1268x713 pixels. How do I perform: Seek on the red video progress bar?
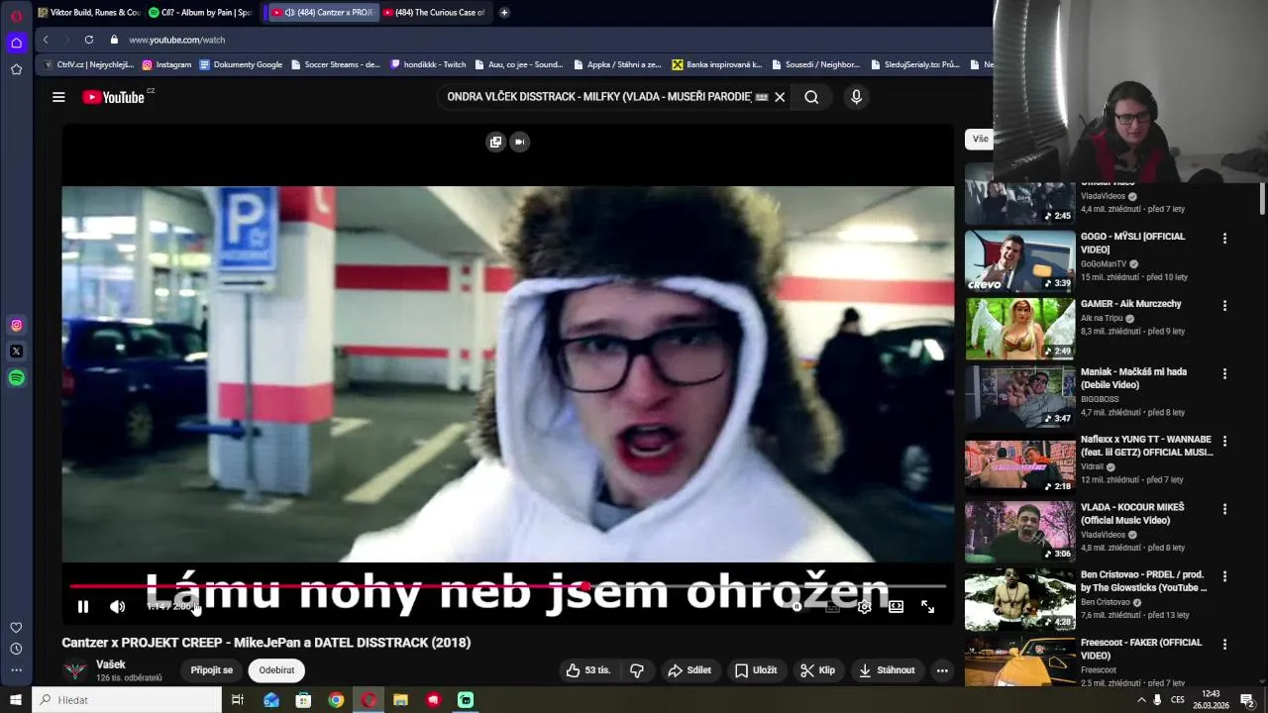tap(507, 586)
